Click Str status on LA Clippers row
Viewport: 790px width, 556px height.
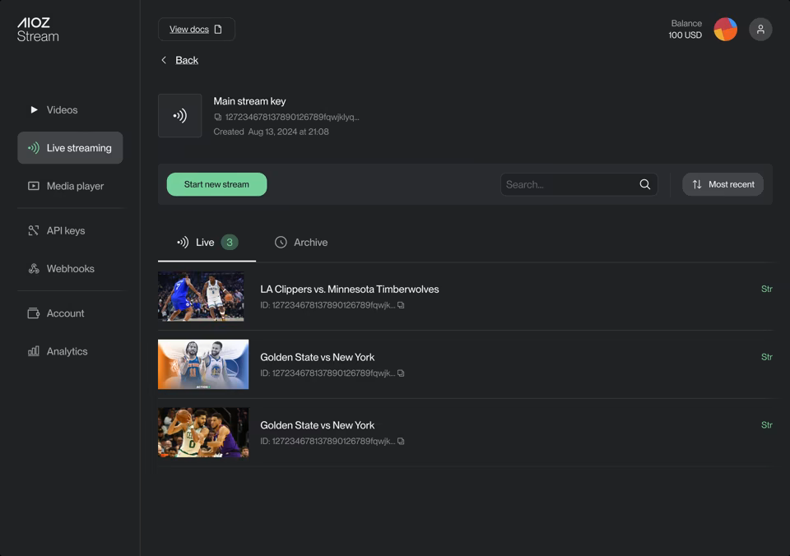[766, 289]
